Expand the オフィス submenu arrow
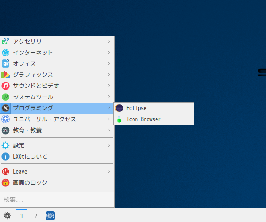The image size is (266, 222). coord(109,63)
